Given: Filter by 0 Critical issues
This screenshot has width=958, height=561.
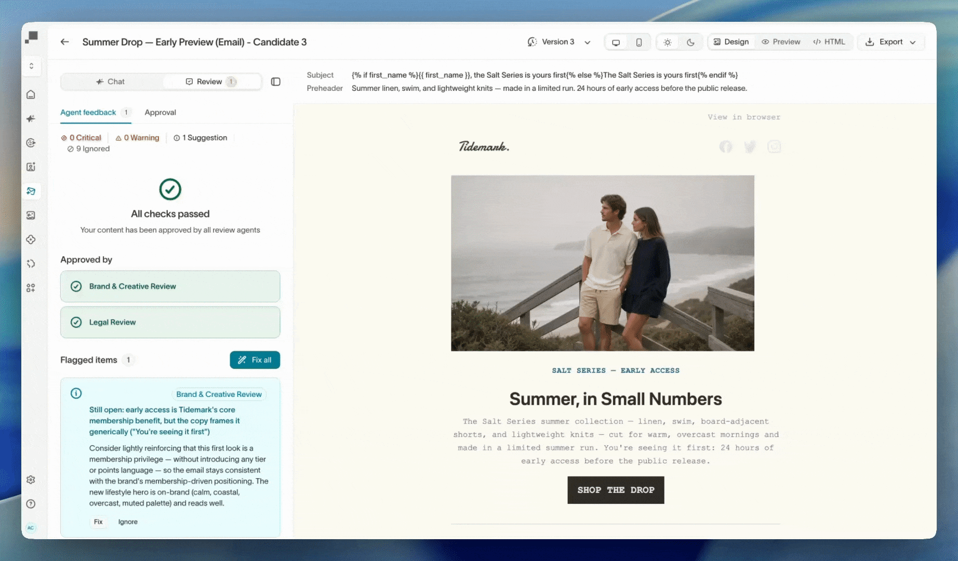Looking at the screenshot, I should [x=81, y=138].
